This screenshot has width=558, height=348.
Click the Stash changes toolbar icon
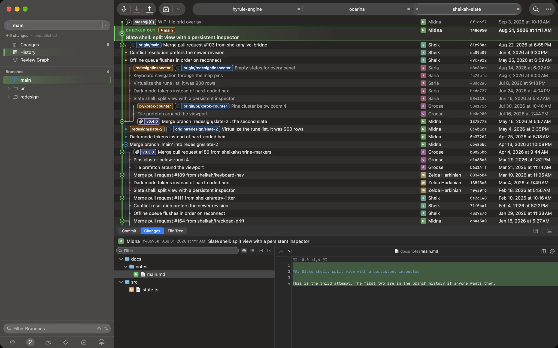[x=166, y=9]
